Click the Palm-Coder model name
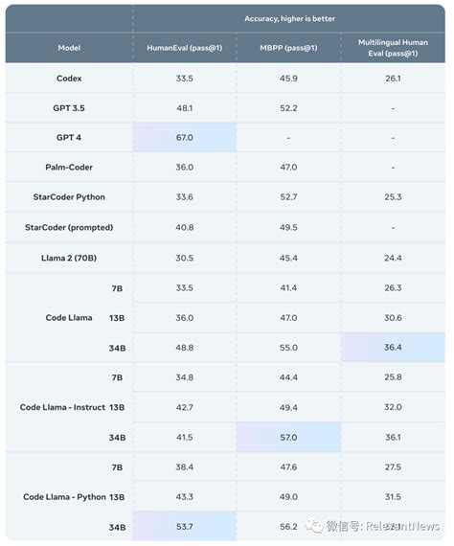 [x=69, y=167]
